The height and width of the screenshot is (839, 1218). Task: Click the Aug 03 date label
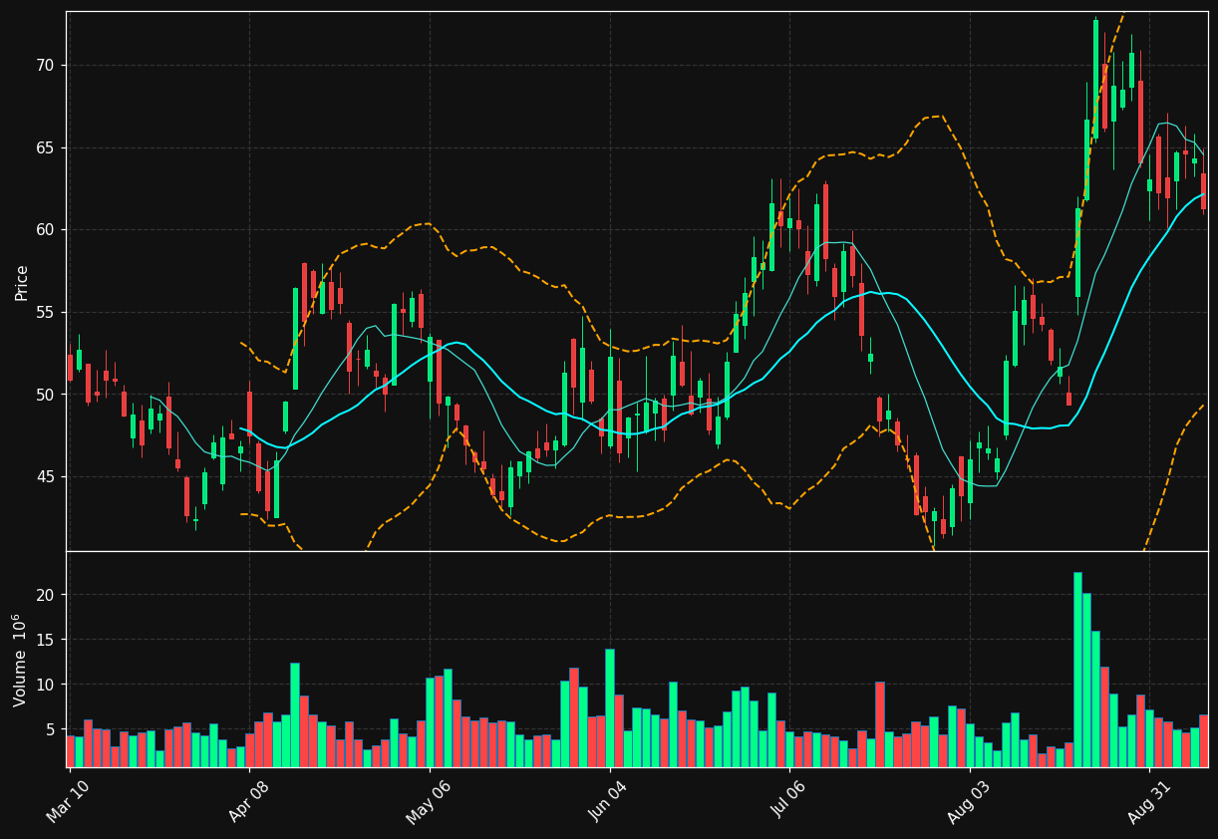(x=968, y=801)
